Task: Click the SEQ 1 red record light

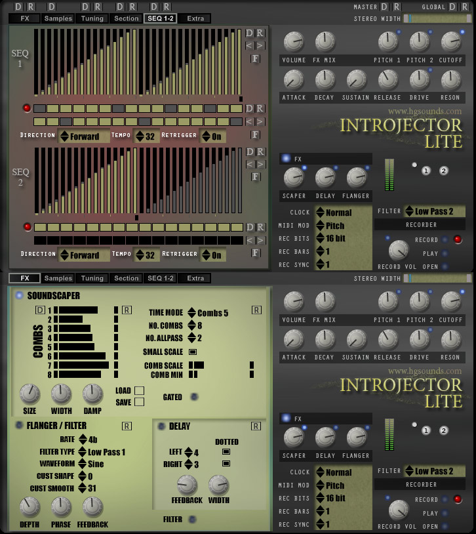Action: pos(27,108)
